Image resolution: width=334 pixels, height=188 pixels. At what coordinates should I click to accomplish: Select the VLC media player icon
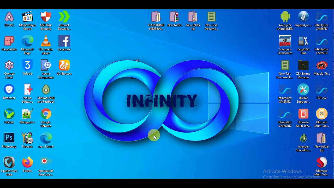click(x=46, y=45)
